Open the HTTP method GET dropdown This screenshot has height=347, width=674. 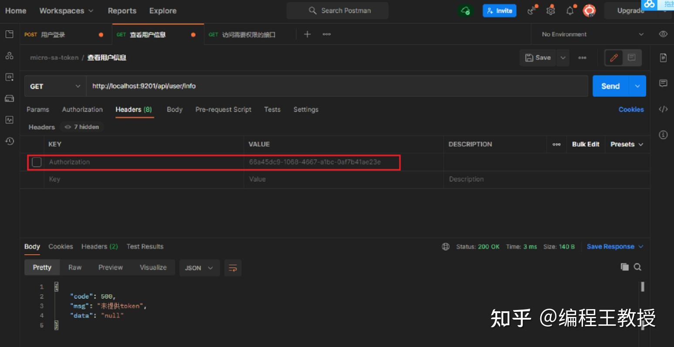(55, 86)
